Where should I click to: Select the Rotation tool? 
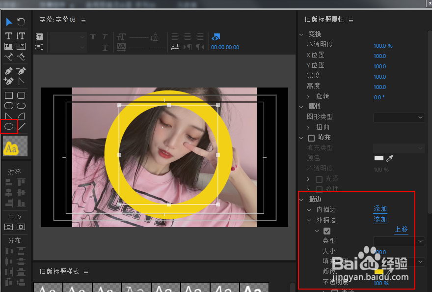pyautogui.click(x=21, y=22)
